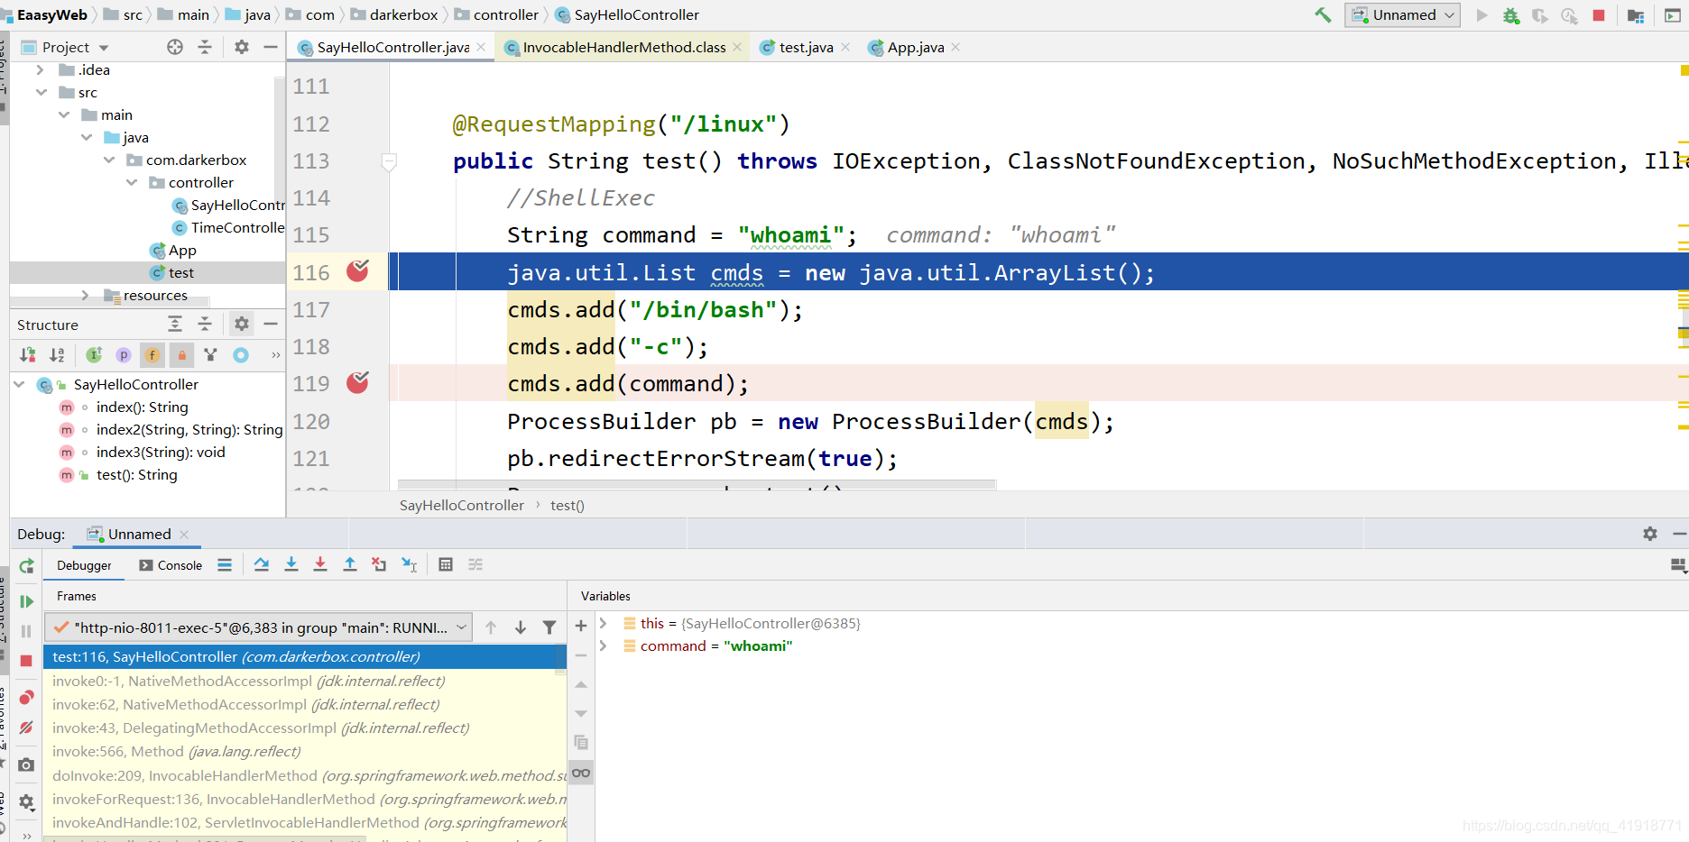Toggle Sort by Visibility in Structure

tap(28, 355)
